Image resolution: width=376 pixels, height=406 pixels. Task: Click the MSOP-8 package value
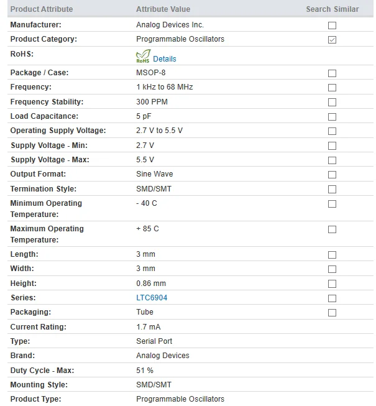pyautogui.click(x=151, y=73)
